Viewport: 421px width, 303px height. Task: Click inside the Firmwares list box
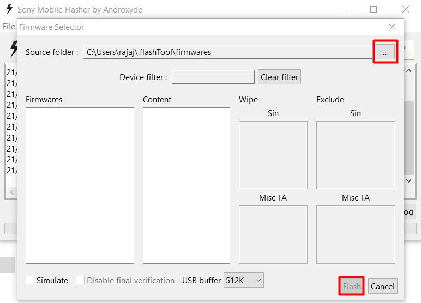tap(80, 185)
